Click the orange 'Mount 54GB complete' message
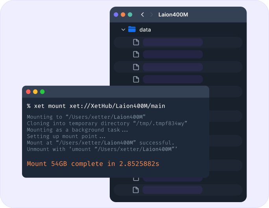The image size is (269, 208). coord(93,164)
